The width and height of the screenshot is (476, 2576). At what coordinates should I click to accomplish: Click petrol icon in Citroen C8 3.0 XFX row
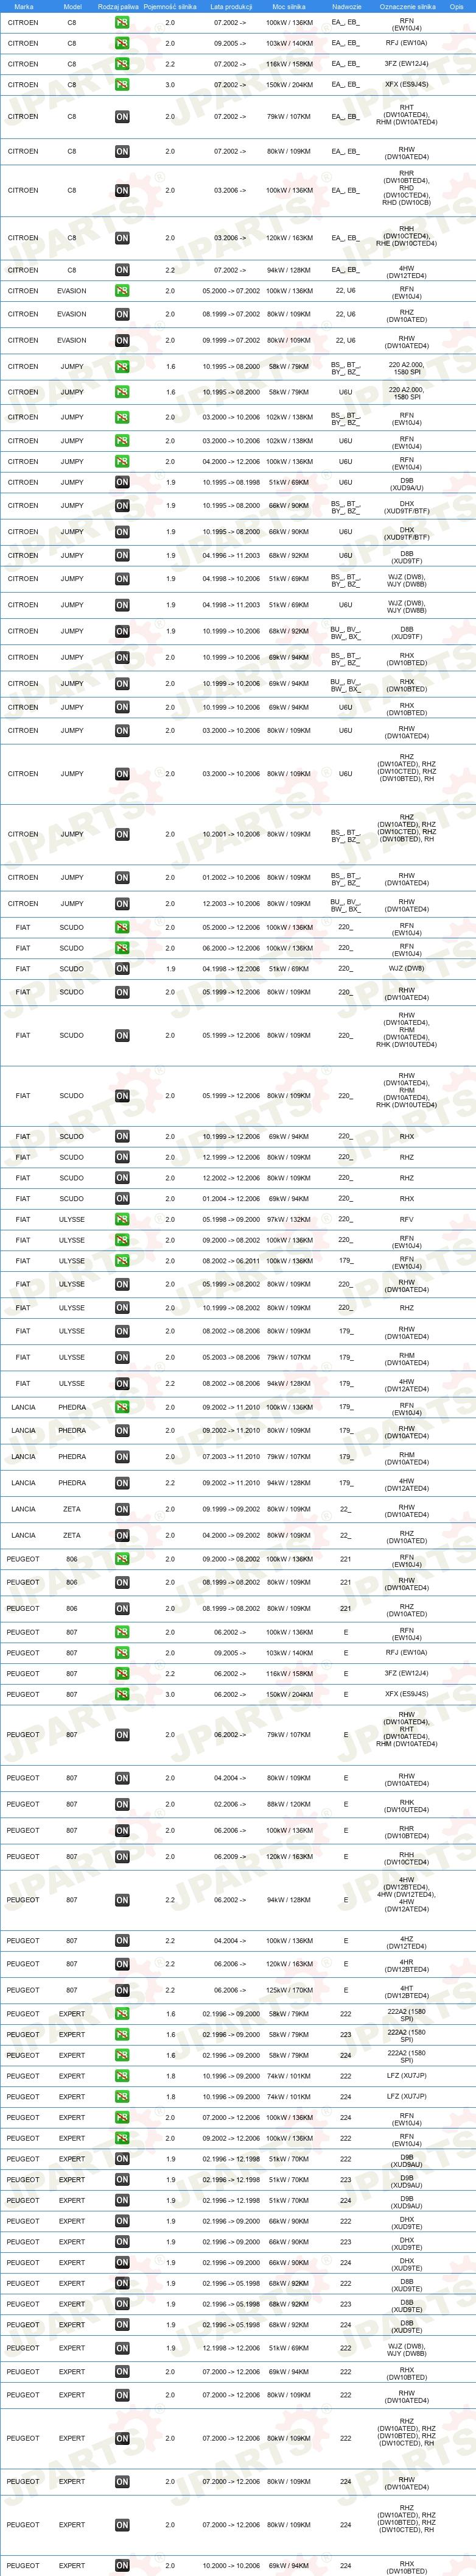122,85
